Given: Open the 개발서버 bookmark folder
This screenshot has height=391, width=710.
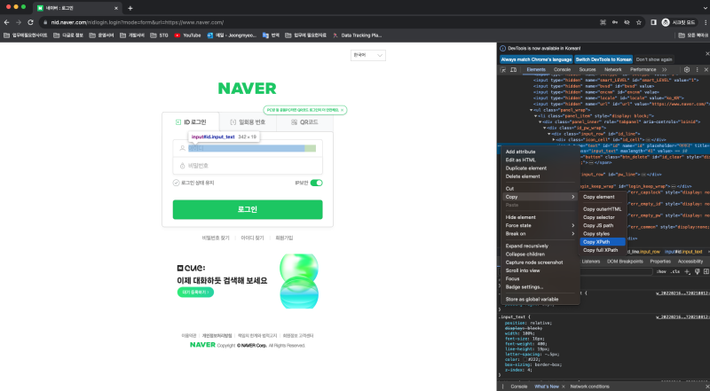Looking at the screenshot, I should (131, 35).
